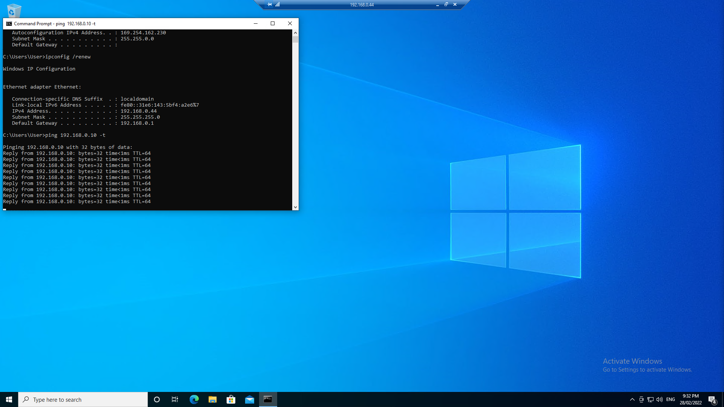The height and width of the screenshot is (407, 724).
Task: Open Microsoft Edge from the taskbar
Action: coord(194,399)
